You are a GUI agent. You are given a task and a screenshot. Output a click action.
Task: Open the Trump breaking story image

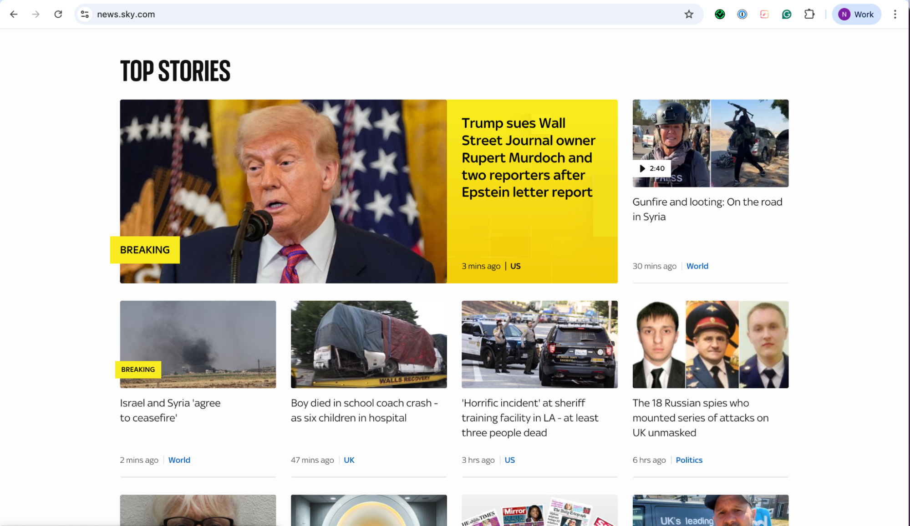point(283,191)
